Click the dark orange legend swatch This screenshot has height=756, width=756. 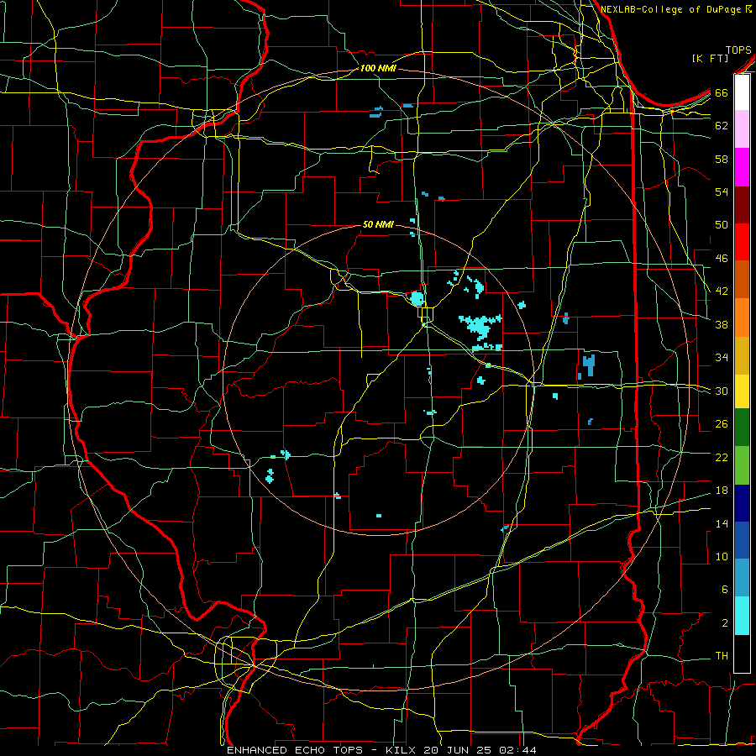click(x=742, y=280)
